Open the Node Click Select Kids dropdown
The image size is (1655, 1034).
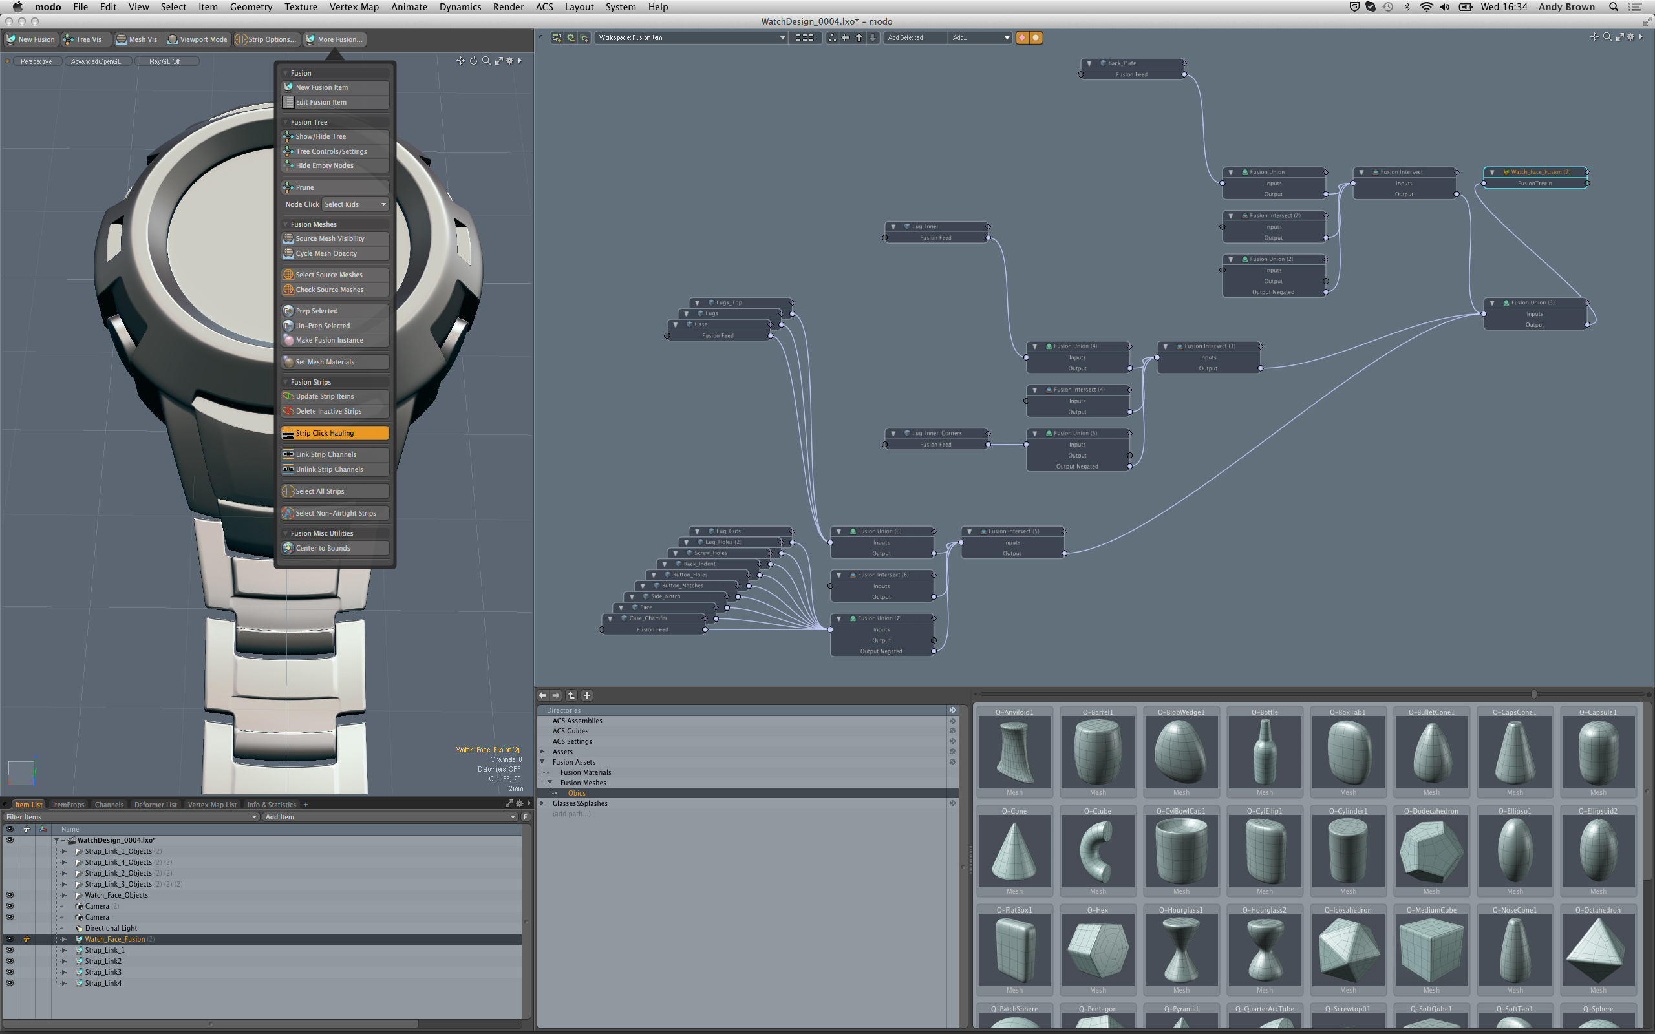pyautogui.click(x=355, y=204)
